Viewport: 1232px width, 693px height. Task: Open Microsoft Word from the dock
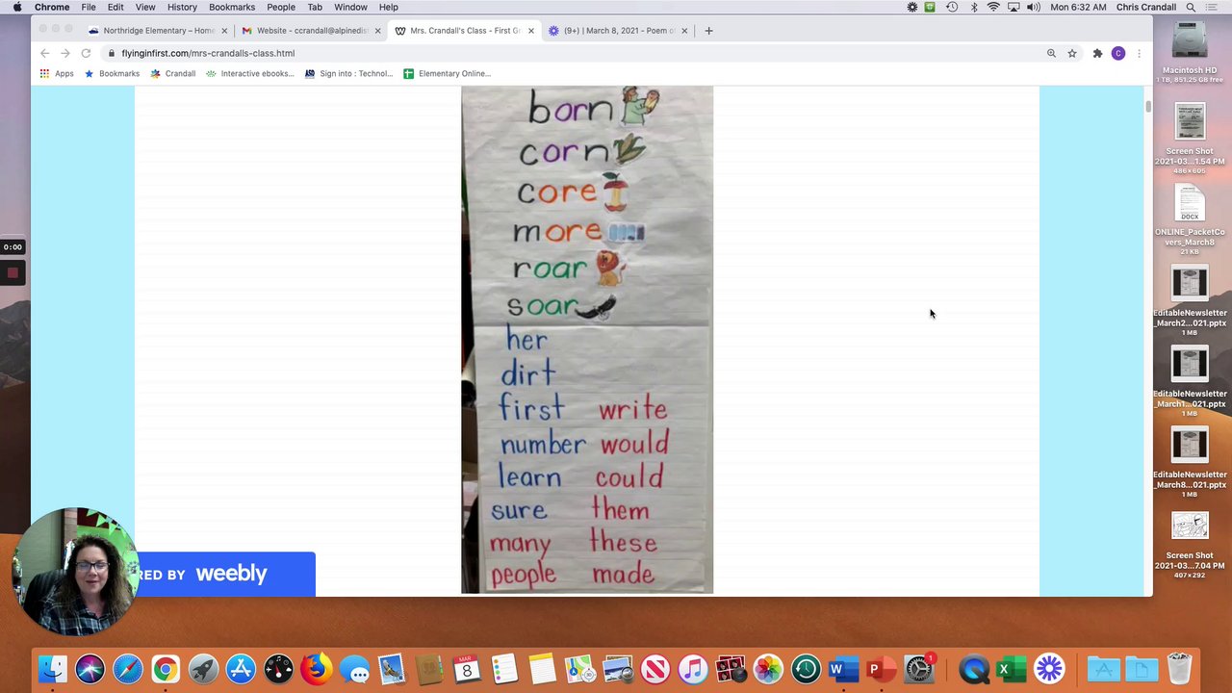(x=843, y=668)
